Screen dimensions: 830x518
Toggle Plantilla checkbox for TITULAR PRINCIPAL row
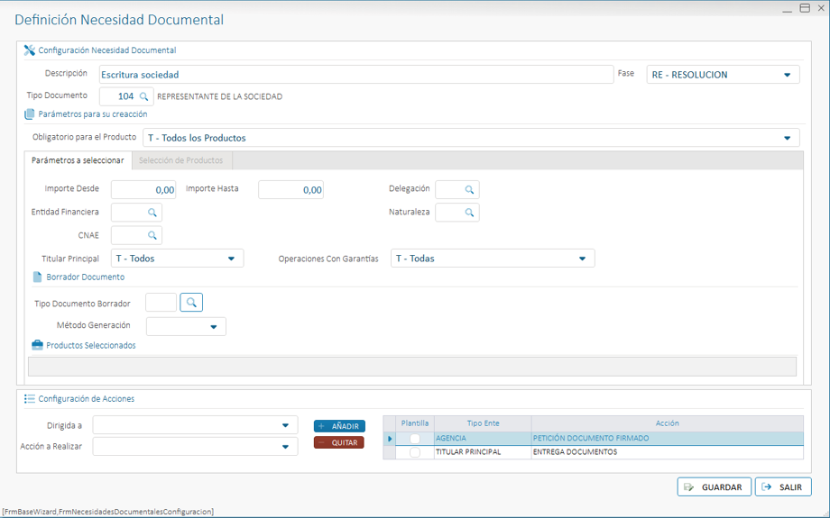[414, 452]
